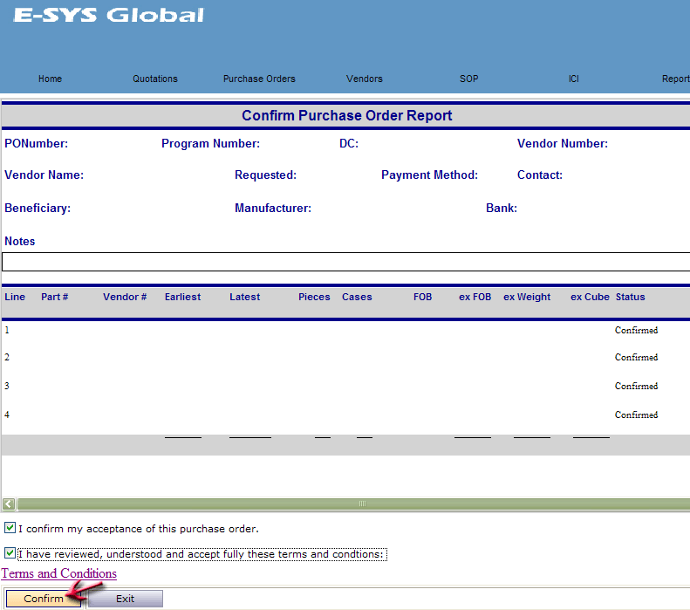Screen dimensions: 690x610
Task: Click the ex Weight column header
Action: (527, 297)
